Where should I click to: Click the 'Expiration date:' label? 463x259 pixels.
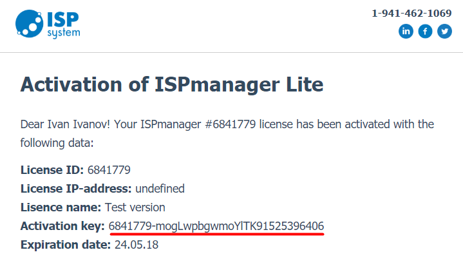point(66,245)
